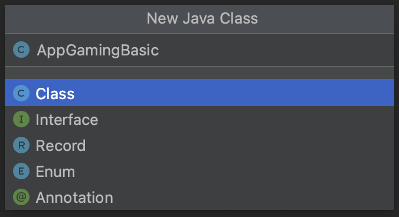
Task: Click the blank space in the Interface row
Action: [246, 120]
